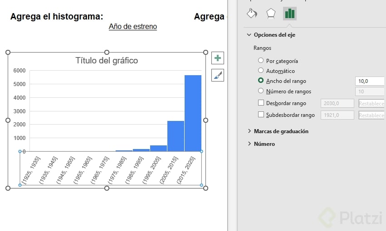Click the left-middle chart resize handle
Screen dimensions: 386x231
[8, 120]
